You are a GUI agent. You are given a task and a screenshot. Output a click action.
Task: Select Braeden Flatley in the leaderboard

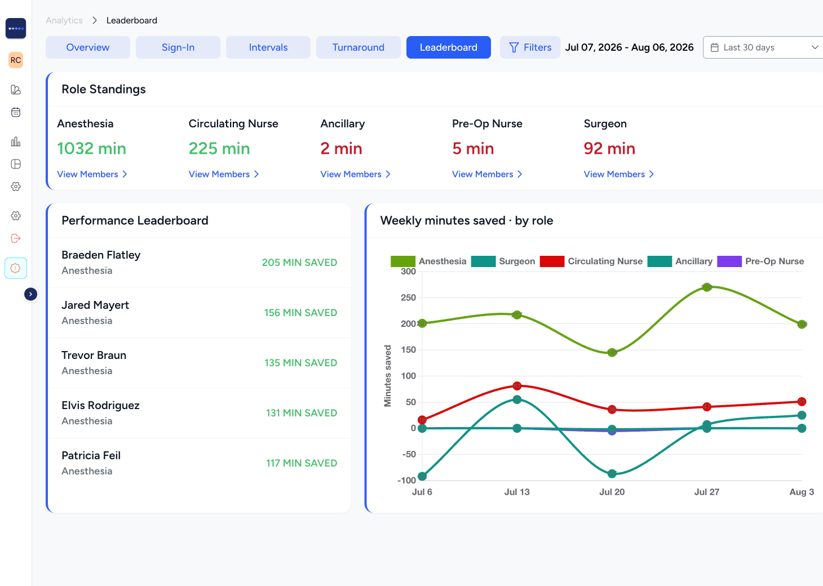click(200, 263)
